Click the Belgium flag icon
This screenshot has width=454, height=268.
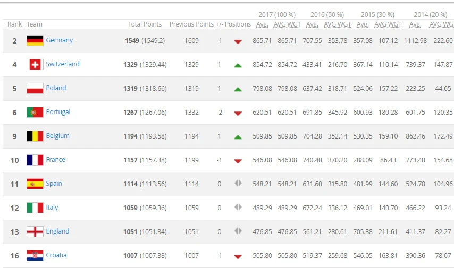pyautogui.click(x=35, y=136)
